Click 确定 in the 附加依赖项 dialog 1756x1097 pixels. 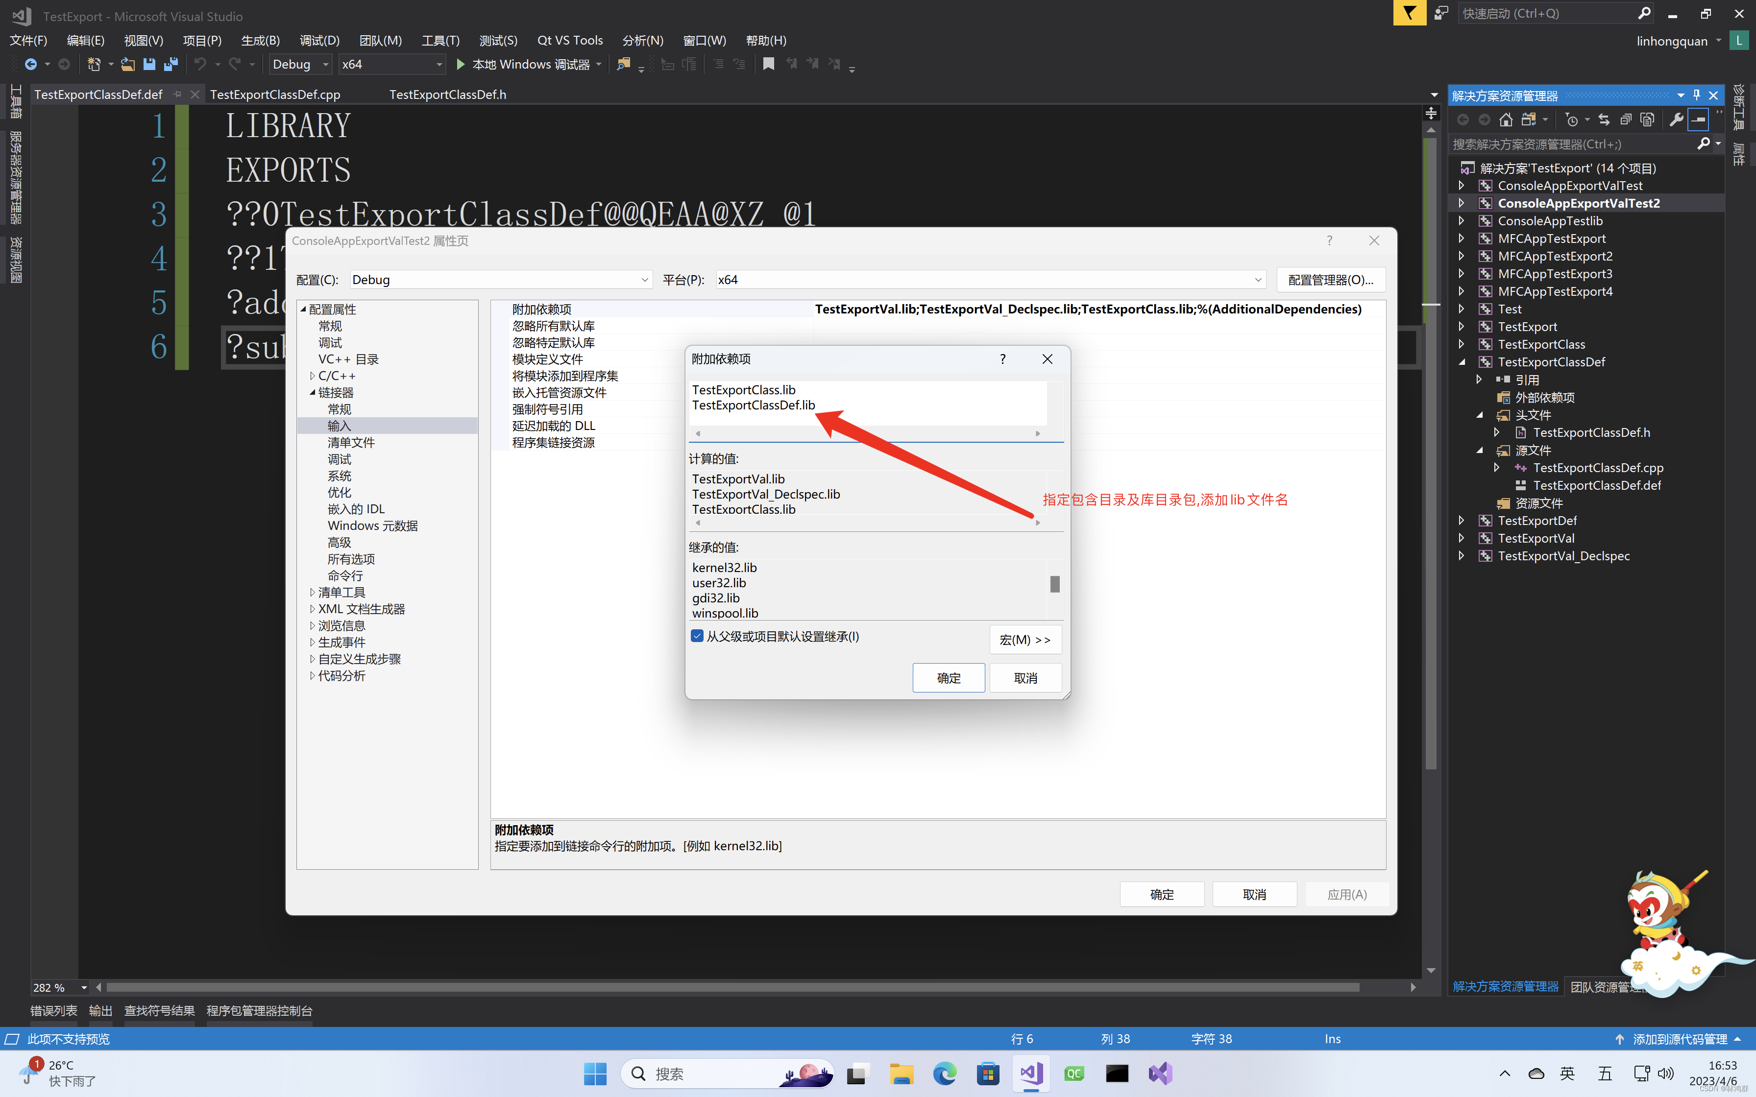pos(949,678)
